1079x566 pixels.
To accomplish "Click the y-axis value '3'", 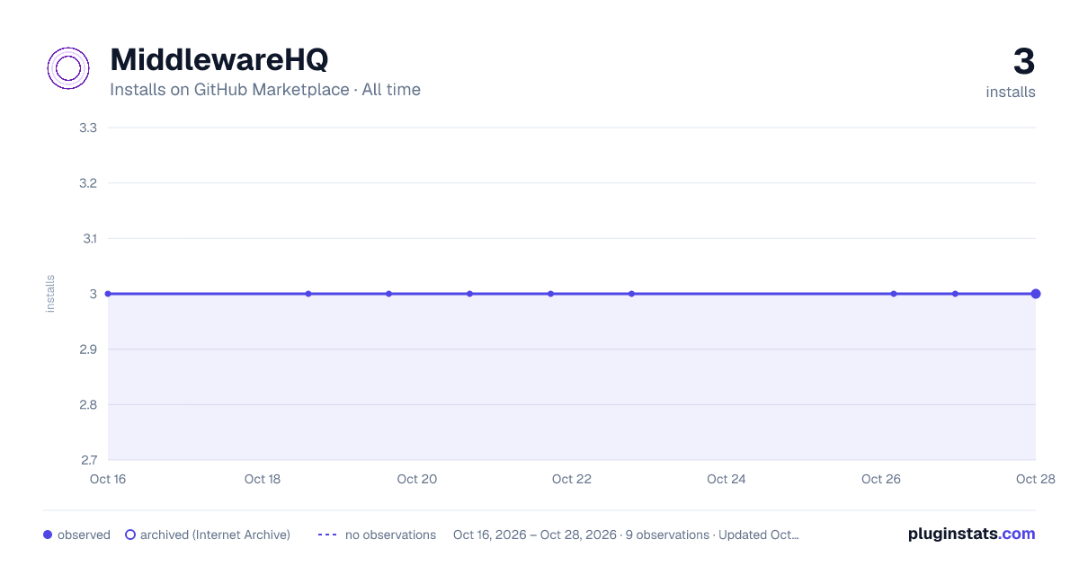I will pos(93,294).
